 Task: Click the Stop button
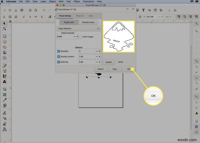pyautogui.click(x=115, y=69)
